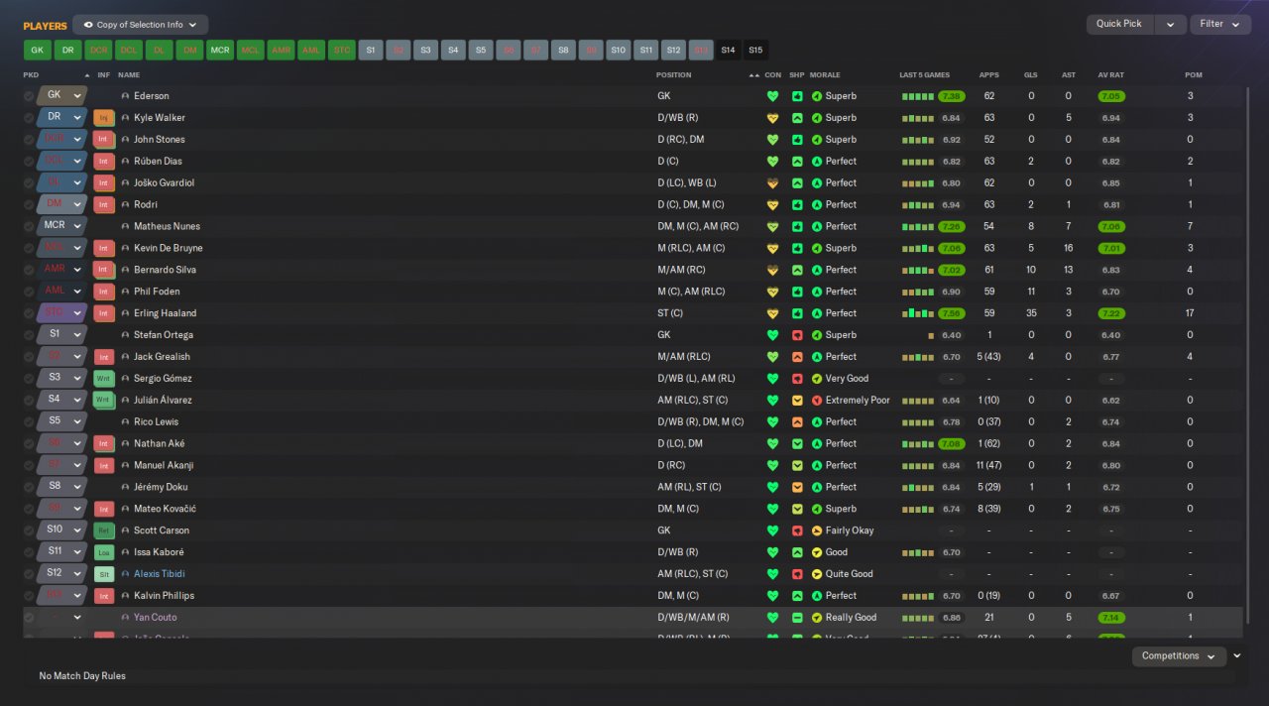Image resolution: width=1269 pixels, height=706 pixels.
Task: Click Kyle Walker's orange Inj status icon
Action: [103, 118]
